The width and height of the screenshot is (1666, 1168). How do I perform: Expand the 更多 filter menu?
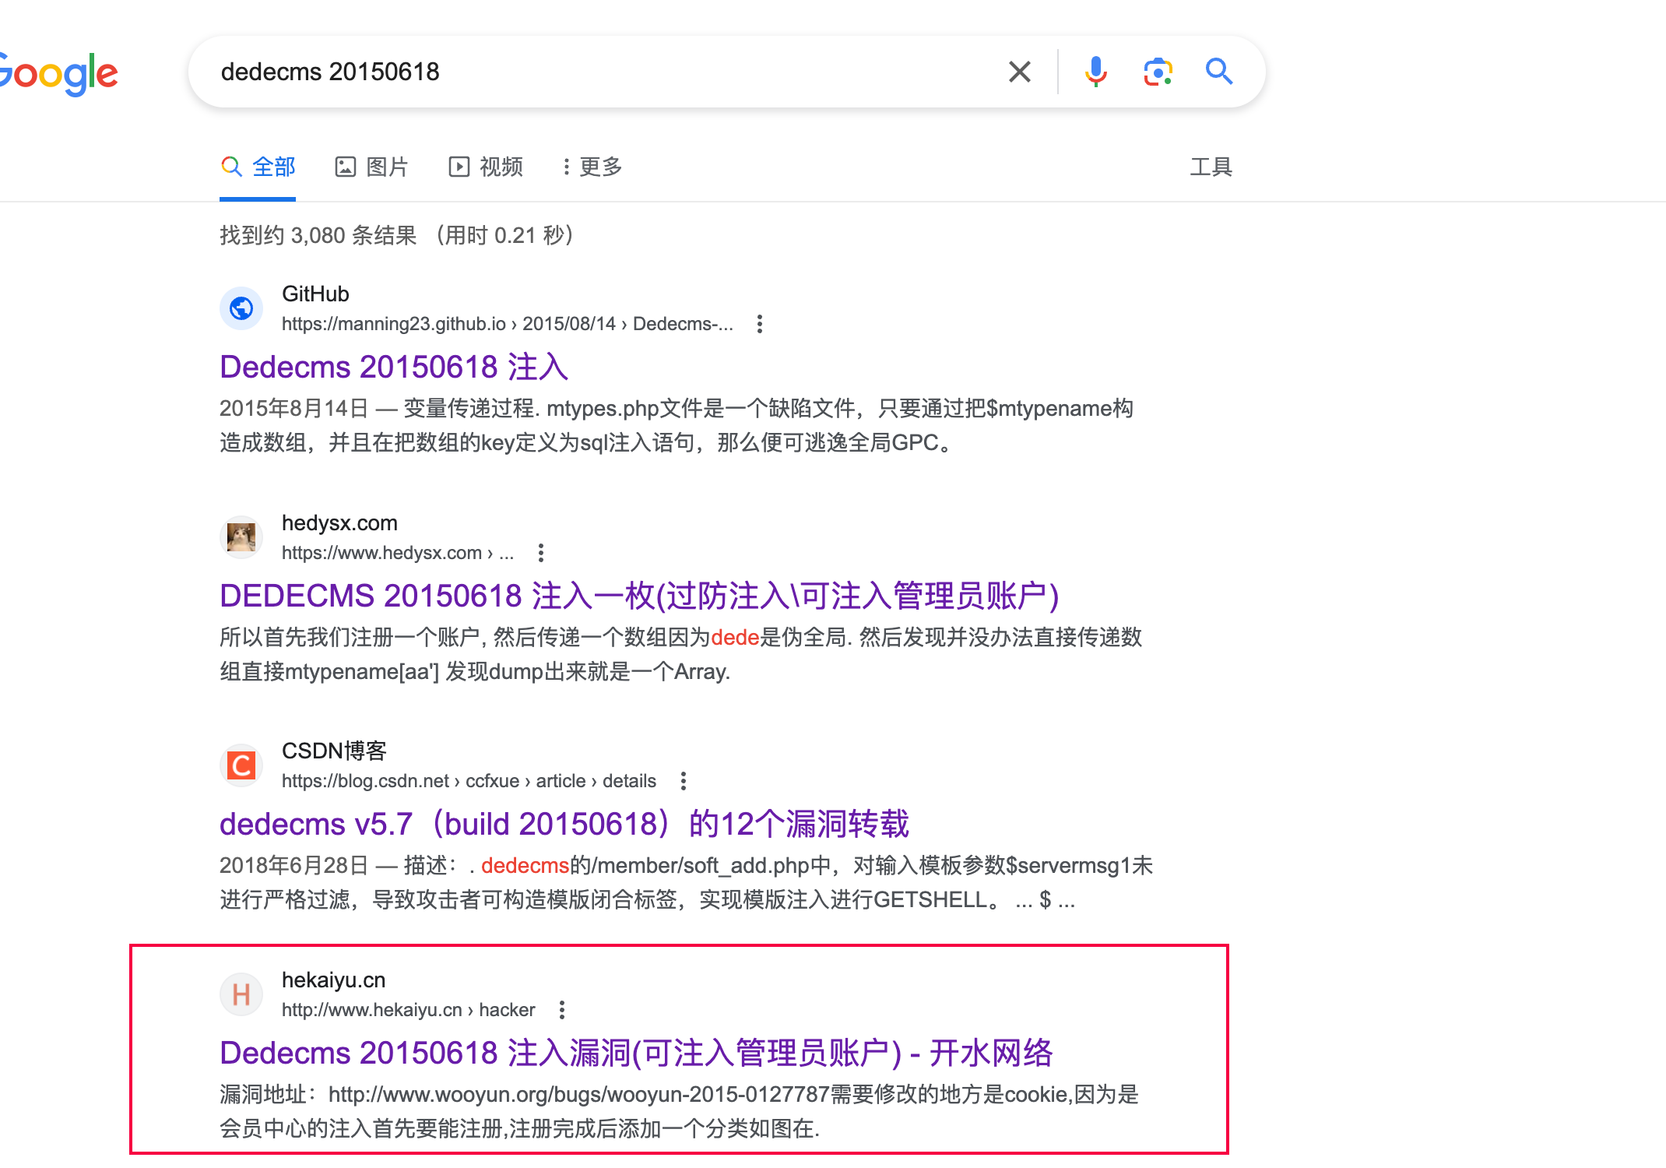tap(592, 167)
